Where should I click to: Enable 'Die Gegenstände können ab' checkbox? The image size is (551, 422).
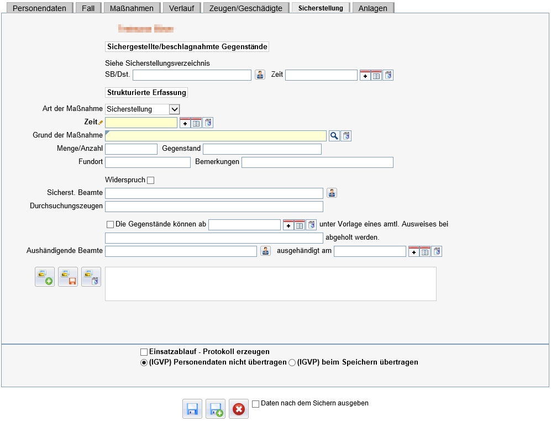(x=111, y=224)
